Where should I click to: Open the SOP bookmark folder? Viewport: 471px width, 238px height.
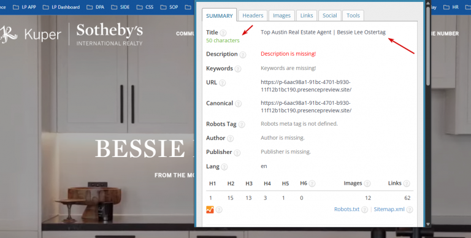[169, 7]
